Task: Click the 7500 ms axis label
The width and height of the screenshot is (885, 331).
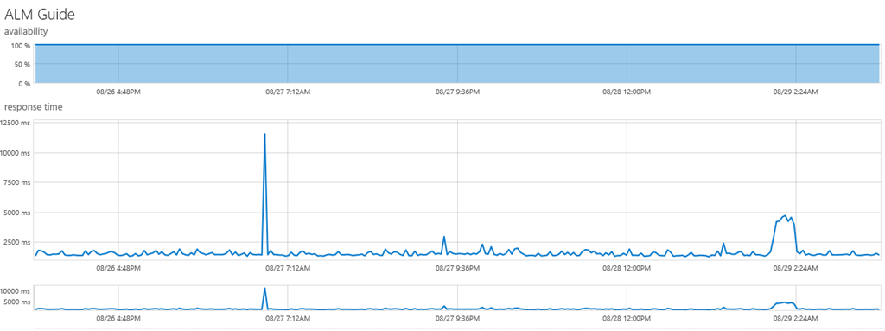Action: 17,182
